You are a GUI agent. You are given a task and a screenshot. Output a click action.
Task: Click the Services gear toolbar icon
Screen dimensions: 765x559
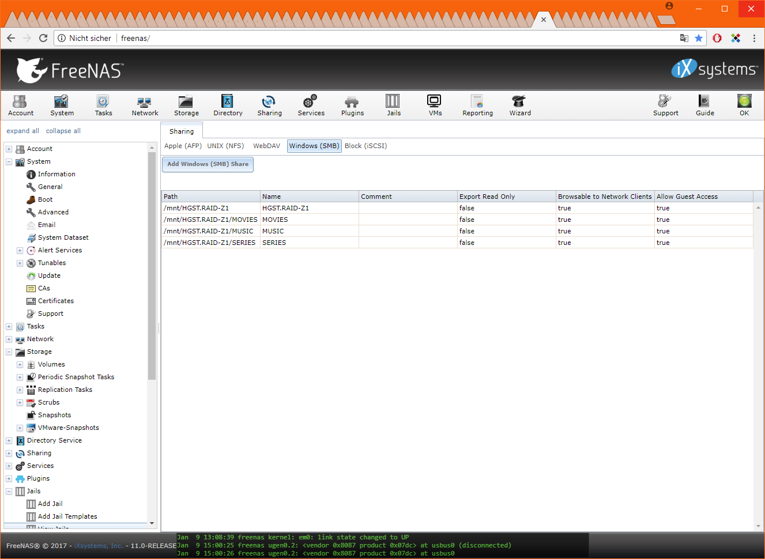[311, 105]
